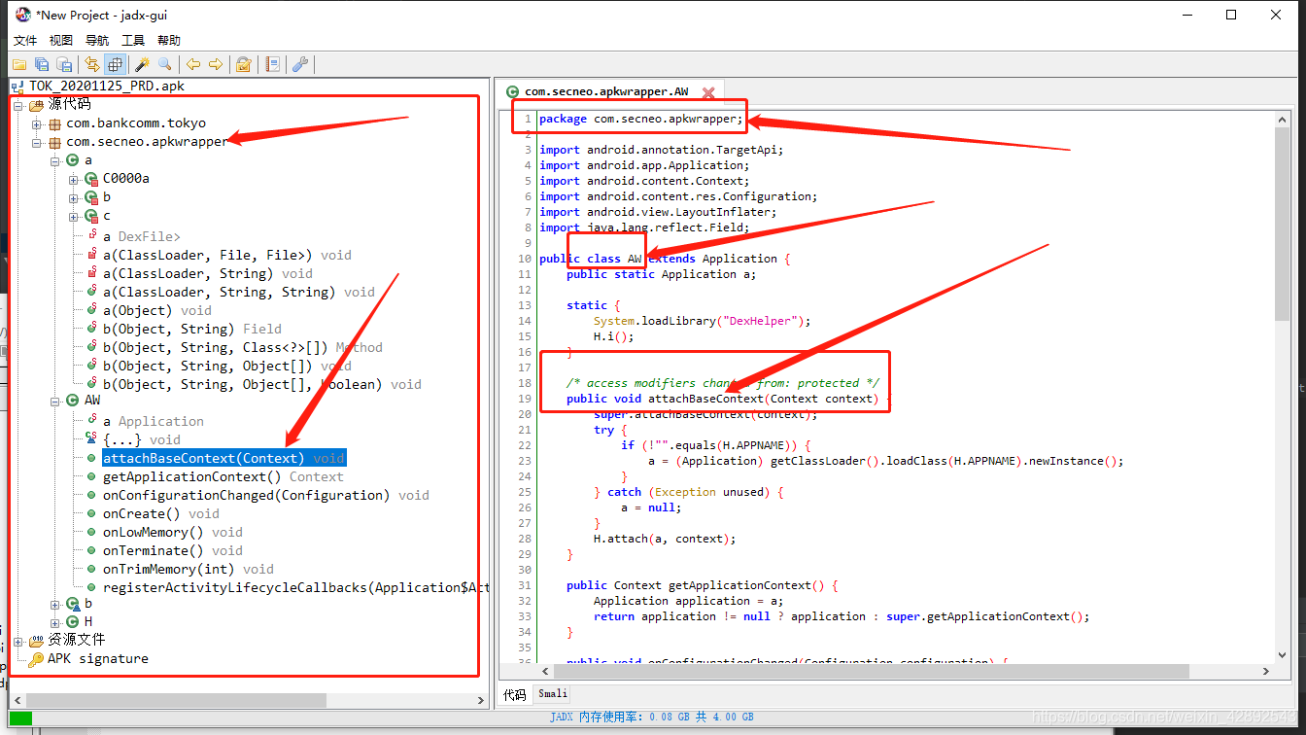Toggle flatten packages grid icon
The height and width of the screenshot is (735, 1306).
[116, 64]
